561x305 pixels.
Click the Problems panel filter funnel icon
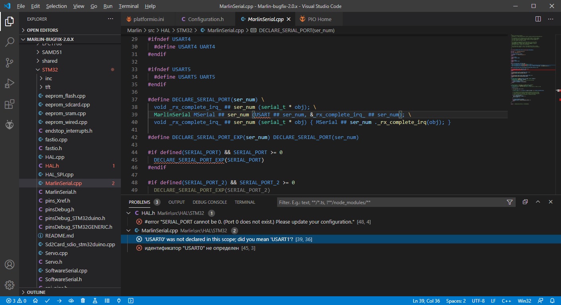510,202
